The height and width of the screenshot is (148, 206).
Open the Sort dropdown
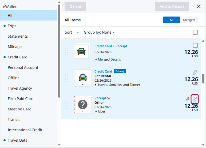pyautogui.click(x=72, y=32)
